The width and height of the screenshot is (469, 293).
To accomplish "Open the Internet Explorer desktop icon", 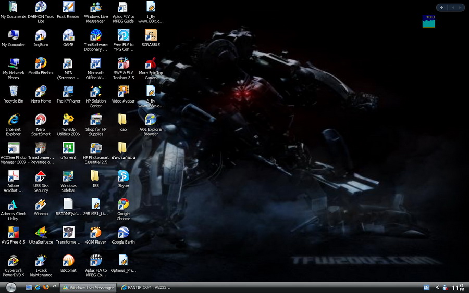I will click(13, 120).
